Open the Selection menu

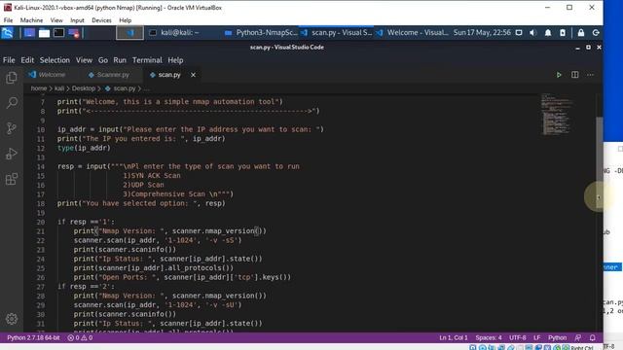[x=55, y=60]
